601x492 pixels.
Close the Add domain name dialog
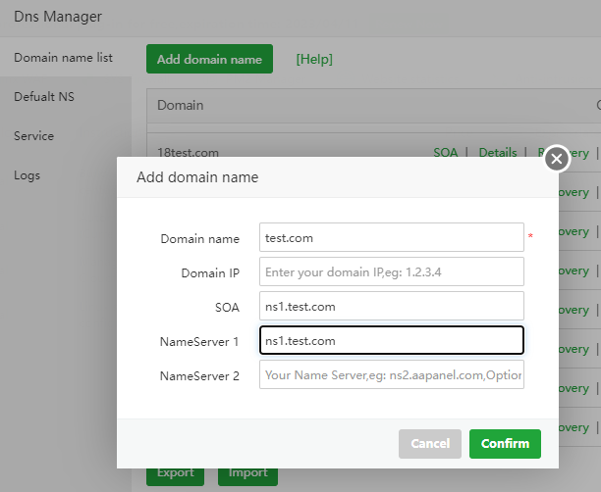point(557,159)
